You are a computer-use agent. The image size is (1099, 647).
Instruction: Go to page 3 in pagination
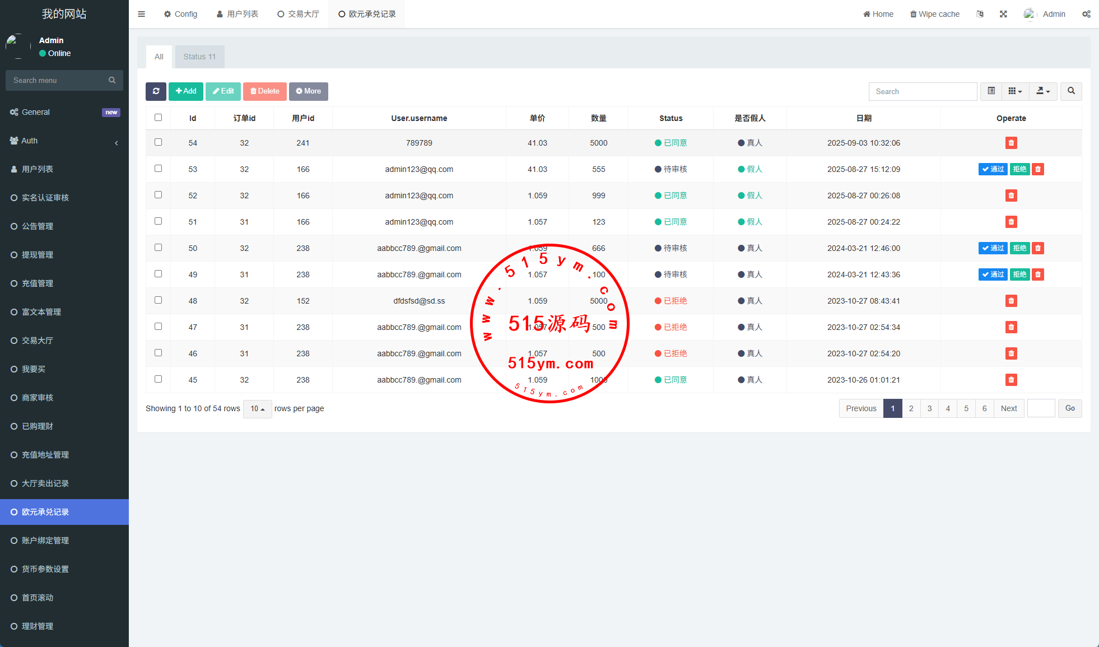[x=929, y=408]
